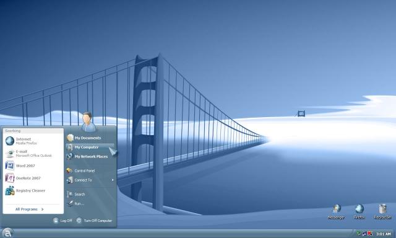Select My Computer in the Start menu

pos(90,148)
